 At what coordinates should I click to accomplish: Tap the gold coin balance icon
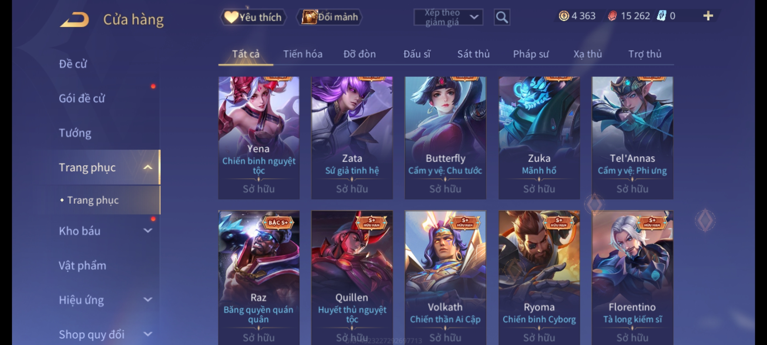564,16
